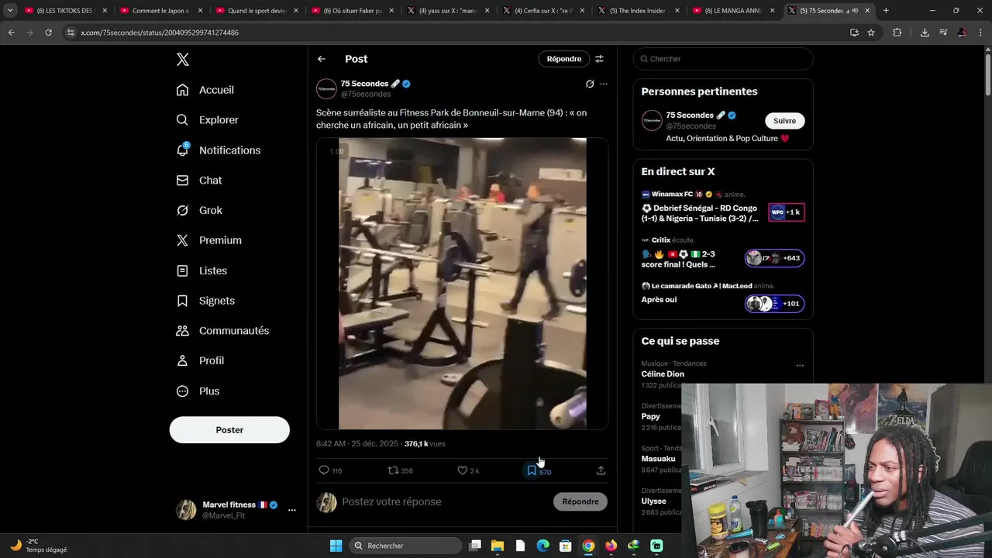Image resolution: width=992 pixels, height=558 pixels.
Task: Open File Explorer from taskbar
Action: pyautogui.click(x=498, y=546)
